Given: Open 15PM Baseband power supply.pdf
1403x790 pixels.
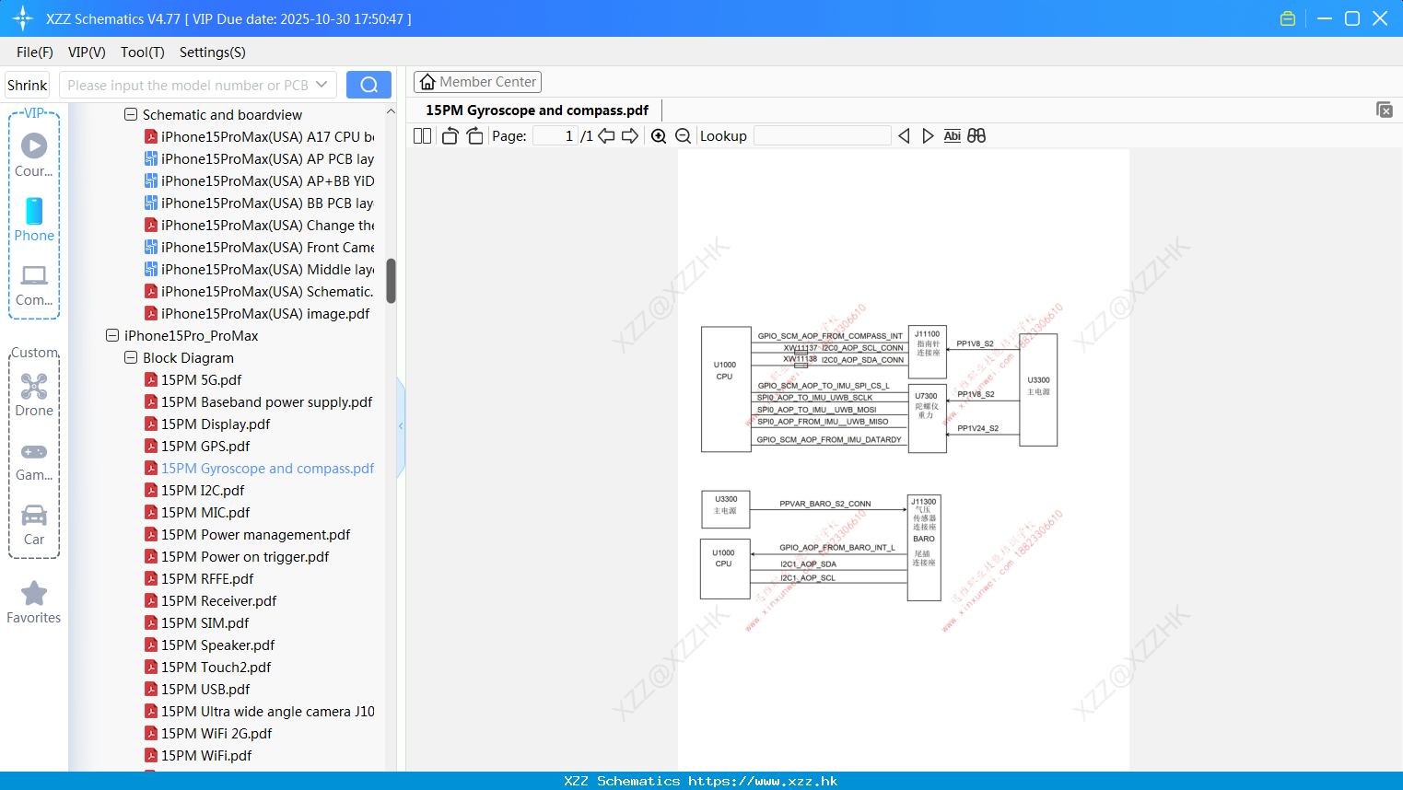Looking at the screenshot, I should tap(259, 402).
